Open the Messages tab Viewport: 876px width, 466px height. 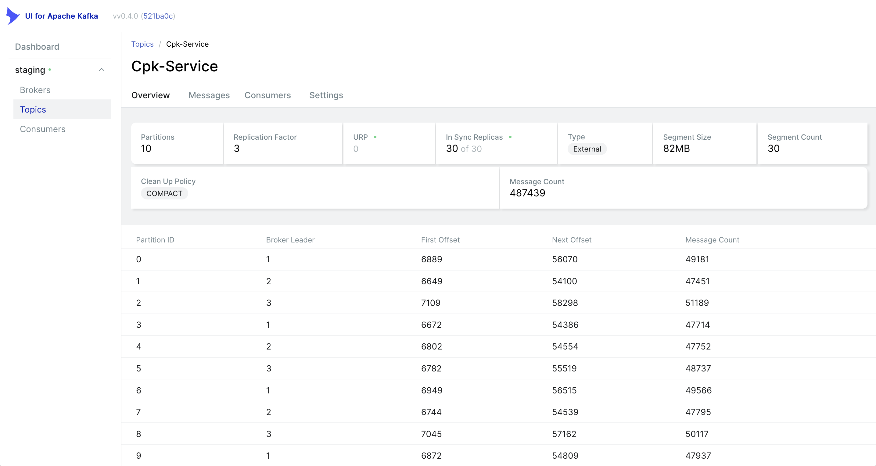point(209,95)
